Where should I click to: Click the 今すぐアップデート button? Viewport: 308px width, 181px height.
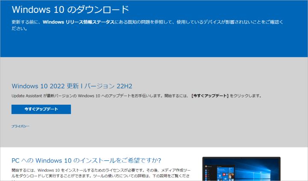click(x=41, y=109)
